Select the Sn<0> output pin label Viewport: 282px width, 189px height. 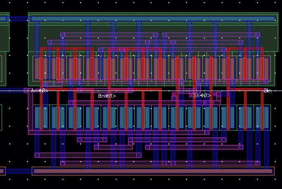point(202,96)
